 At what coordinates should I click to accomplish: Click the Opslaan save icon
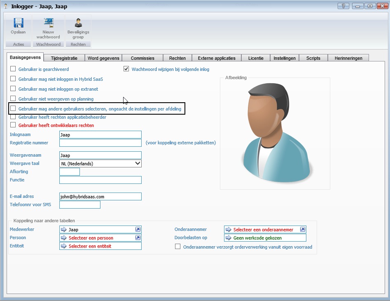tap(18, 23)
